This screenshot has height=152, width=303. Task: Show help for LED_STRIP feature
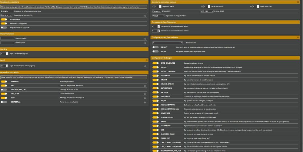[145, 94]
